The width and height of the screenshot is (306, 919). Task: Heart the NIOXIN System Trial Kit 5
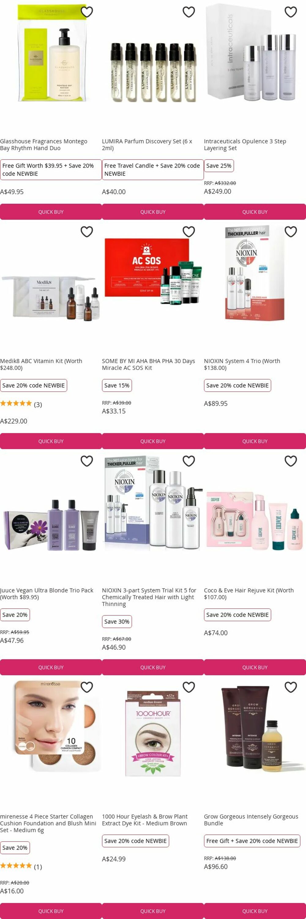pos(188,461)
